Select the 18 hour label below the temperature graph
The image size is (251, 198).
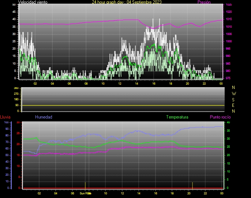[x=172, y=193]
